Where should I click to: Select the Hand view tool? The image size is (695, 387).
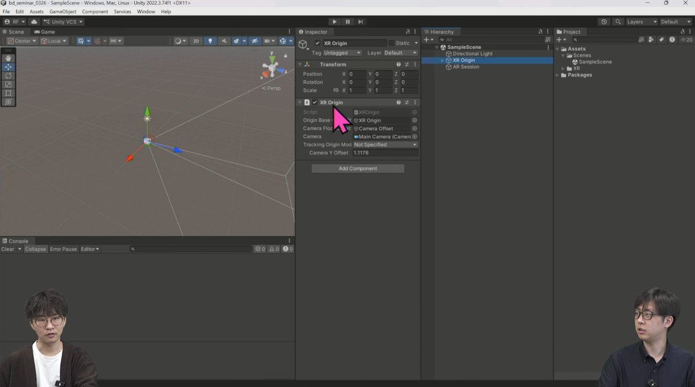[x=8, y=58]
